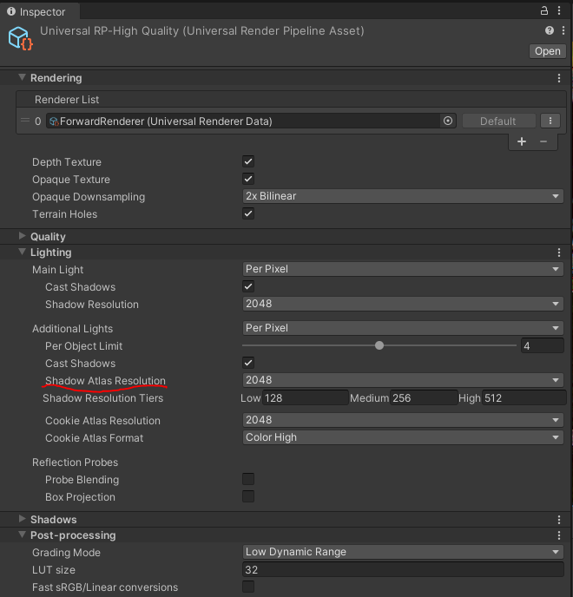Open the ForwardRenderer object picker circle
573x597 pixels.
(x=448, y=121)
